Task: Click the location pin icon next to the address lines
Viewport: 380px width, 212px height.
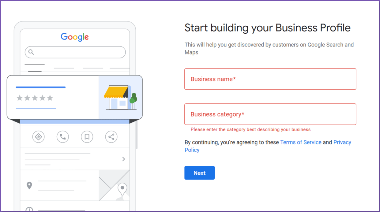Action: (29, 185)
